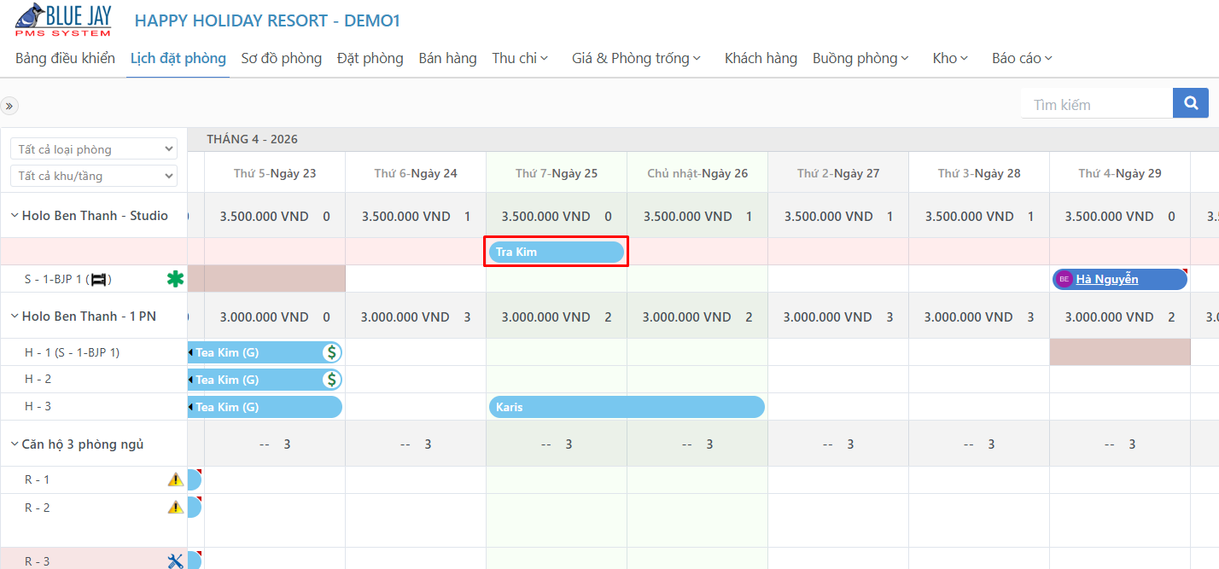
Task: Open the Buồng phòng dropdown menu
Action: coord(860,58)
